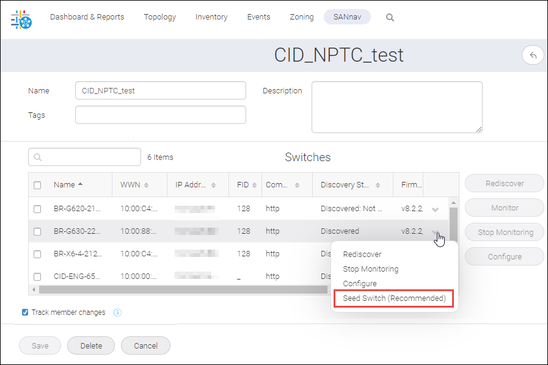Click the magnifier in the Switches filter box
548x365 pixels.
[x=36, y=157]
